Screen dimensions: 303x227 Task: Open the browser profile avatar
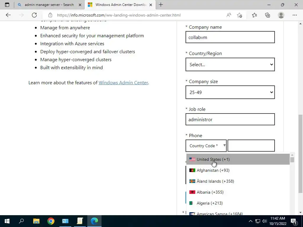pyautogui.click(x=281, y=15)
